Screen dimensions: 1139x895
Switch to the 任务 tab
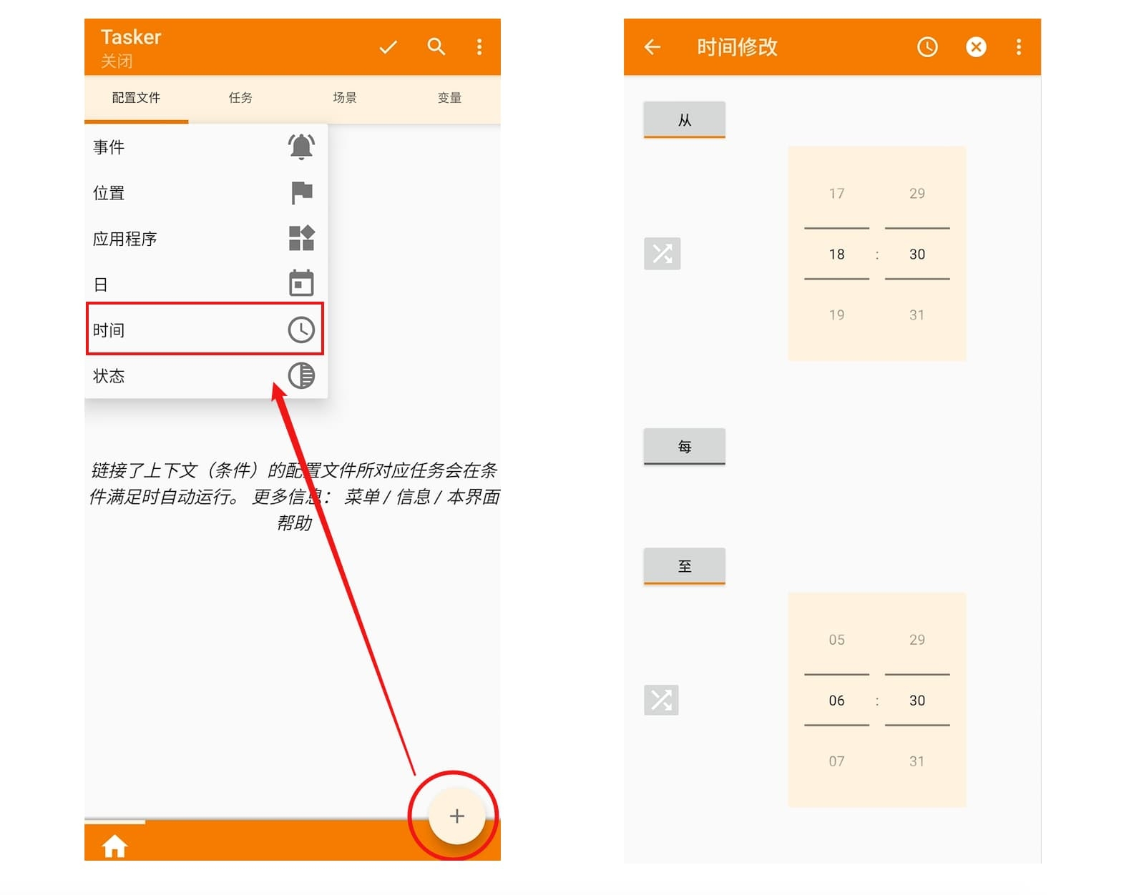click(240, 98)
